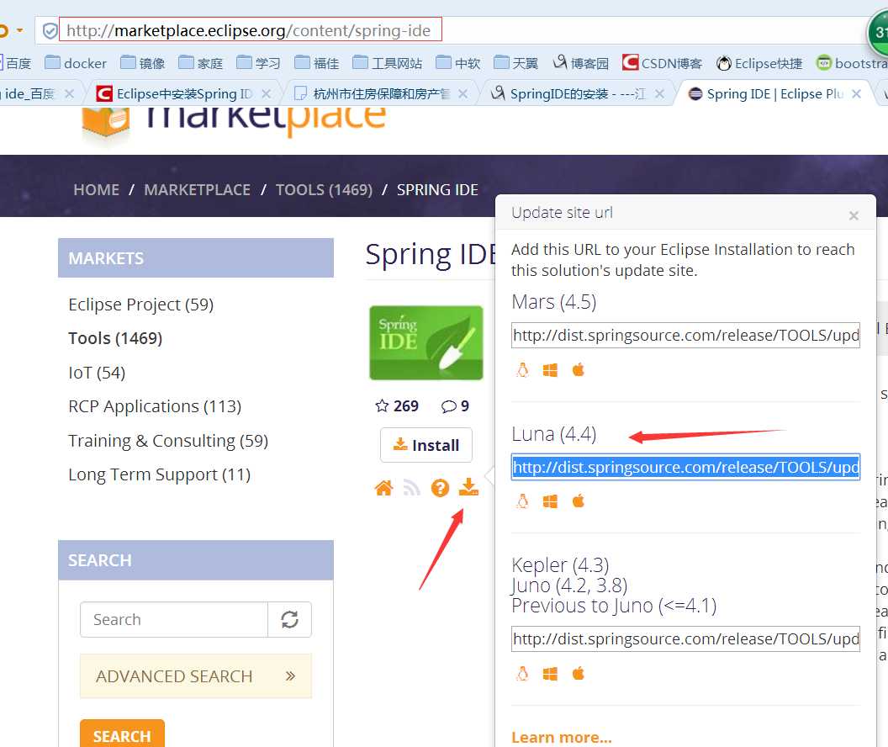Click the browser address bar URL
This screenshot has height=747, width=888.
[x=249, y=30]
